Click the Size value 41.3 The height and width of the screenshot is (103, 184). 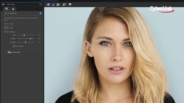click(39, 35)
